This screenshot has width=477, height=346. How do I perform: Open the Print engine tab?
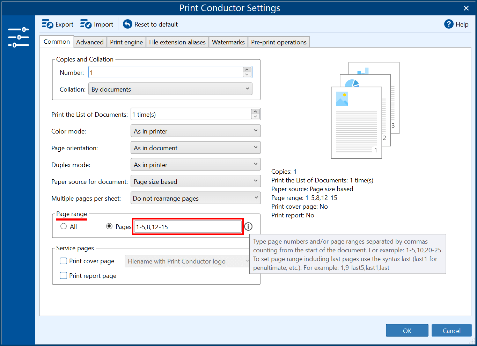(x=126, y=42)
